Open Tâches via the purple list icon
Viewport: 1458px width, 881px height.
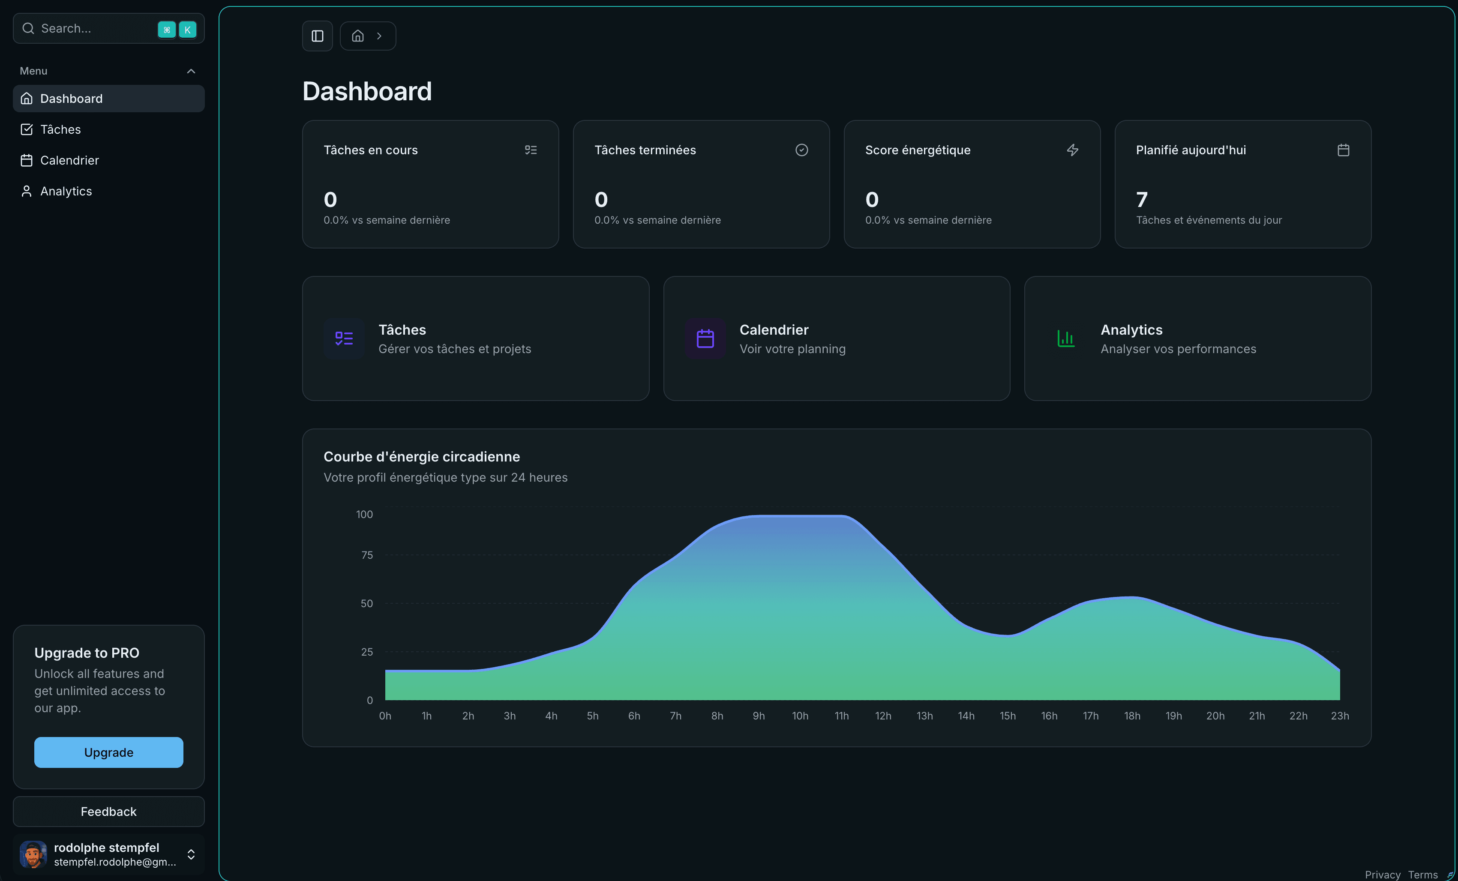(x=343, y=338)
